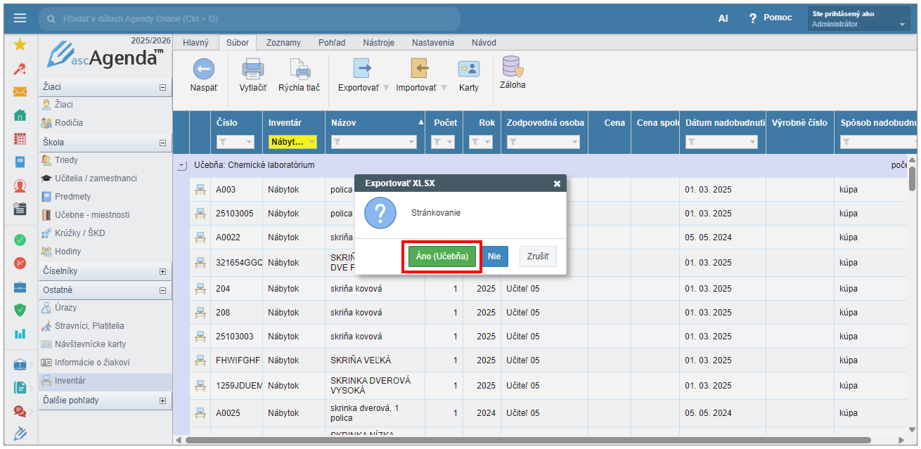This screenshot has height=449, width=921.
Task: Collapse the Učebňa: Chemické laboratórium group
Action: (x=182, y=165)
